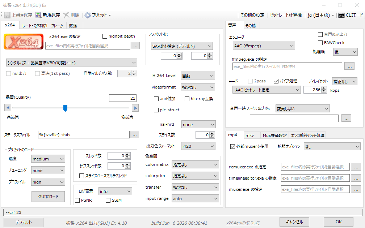Uncheck 外部muxerを使用 checkbox

pyautogui.click(x=232, y=146)
